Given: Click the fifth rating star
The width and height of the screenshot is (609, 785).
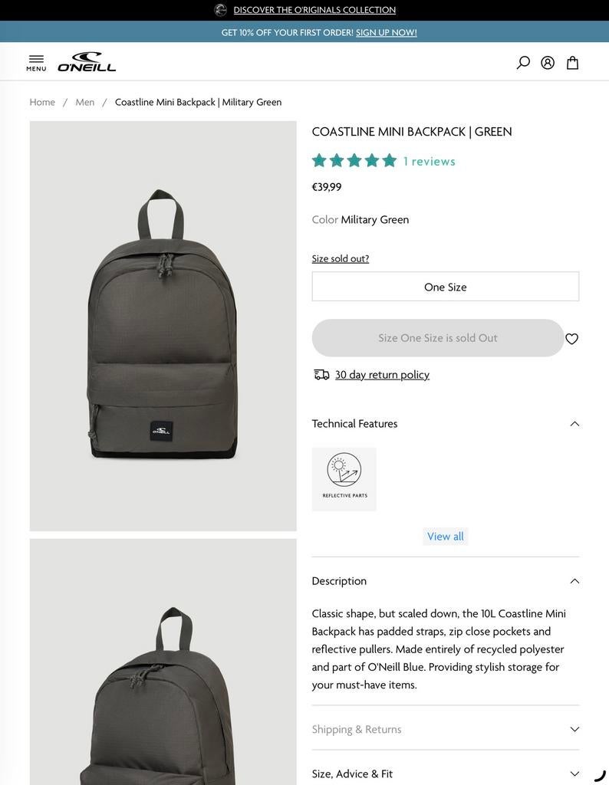Looking at the screenshot, I should click(x=389, y=160).
